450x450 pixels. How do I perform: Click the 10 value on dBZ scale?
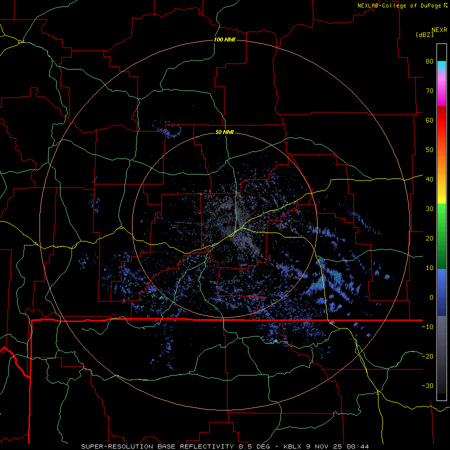[429, 268]
